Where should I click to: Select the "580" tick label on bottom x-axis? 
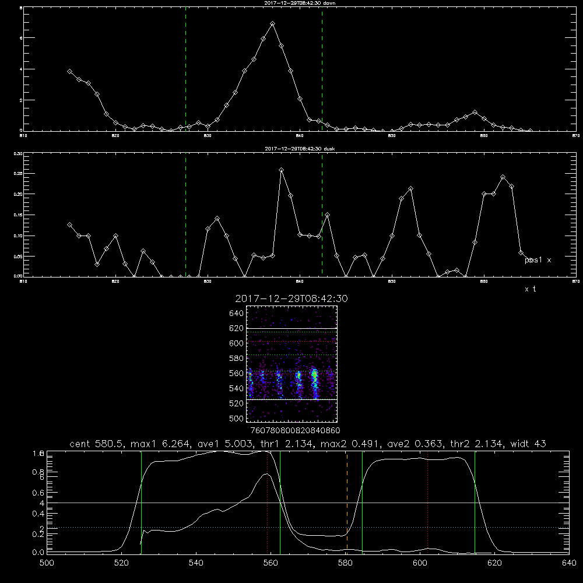[345, 563]
